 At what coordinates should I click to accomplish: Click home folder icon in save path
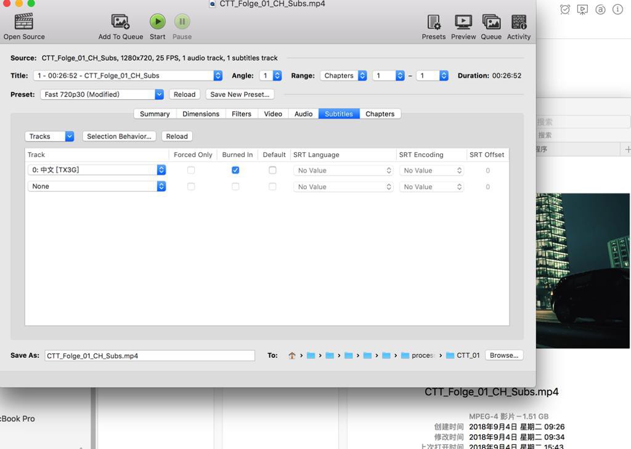pos(292,355)
